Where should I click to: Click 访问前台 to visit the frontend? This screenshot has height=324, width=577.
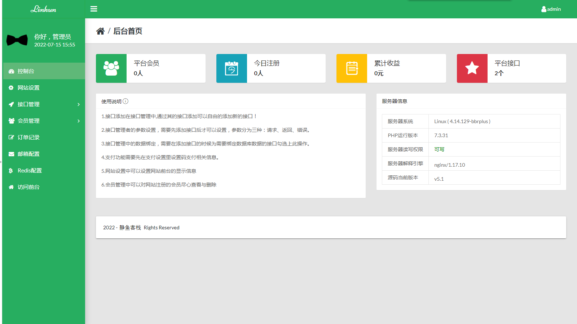coord(28,187)
